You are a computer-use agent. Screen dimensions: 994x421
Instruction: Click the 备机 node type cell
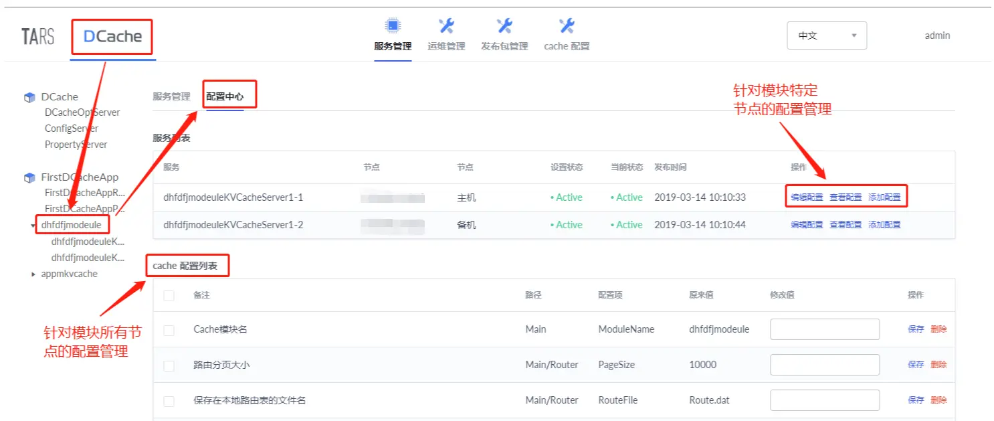pyautogui.click(x=466, y=225)
